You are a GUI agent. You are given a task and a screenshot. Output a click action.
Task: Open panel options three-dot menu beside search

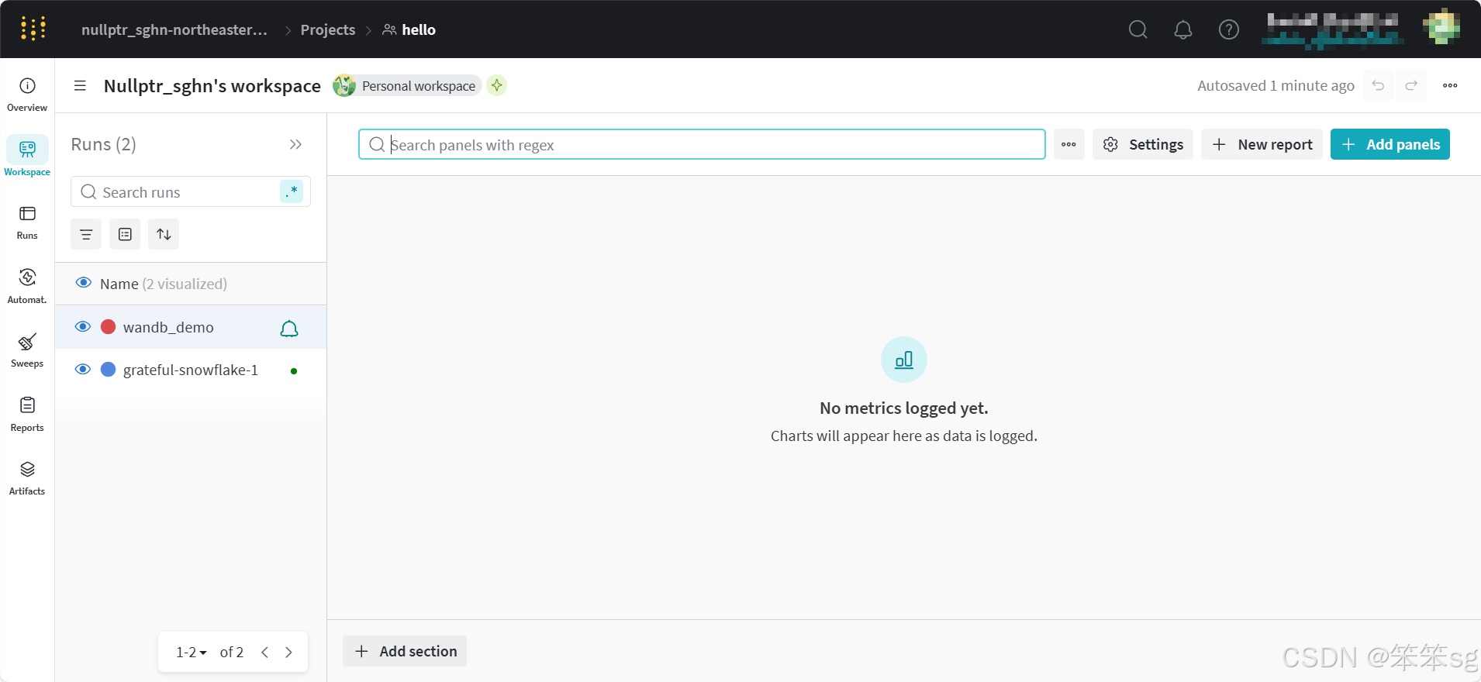(x=1068, y=144)
